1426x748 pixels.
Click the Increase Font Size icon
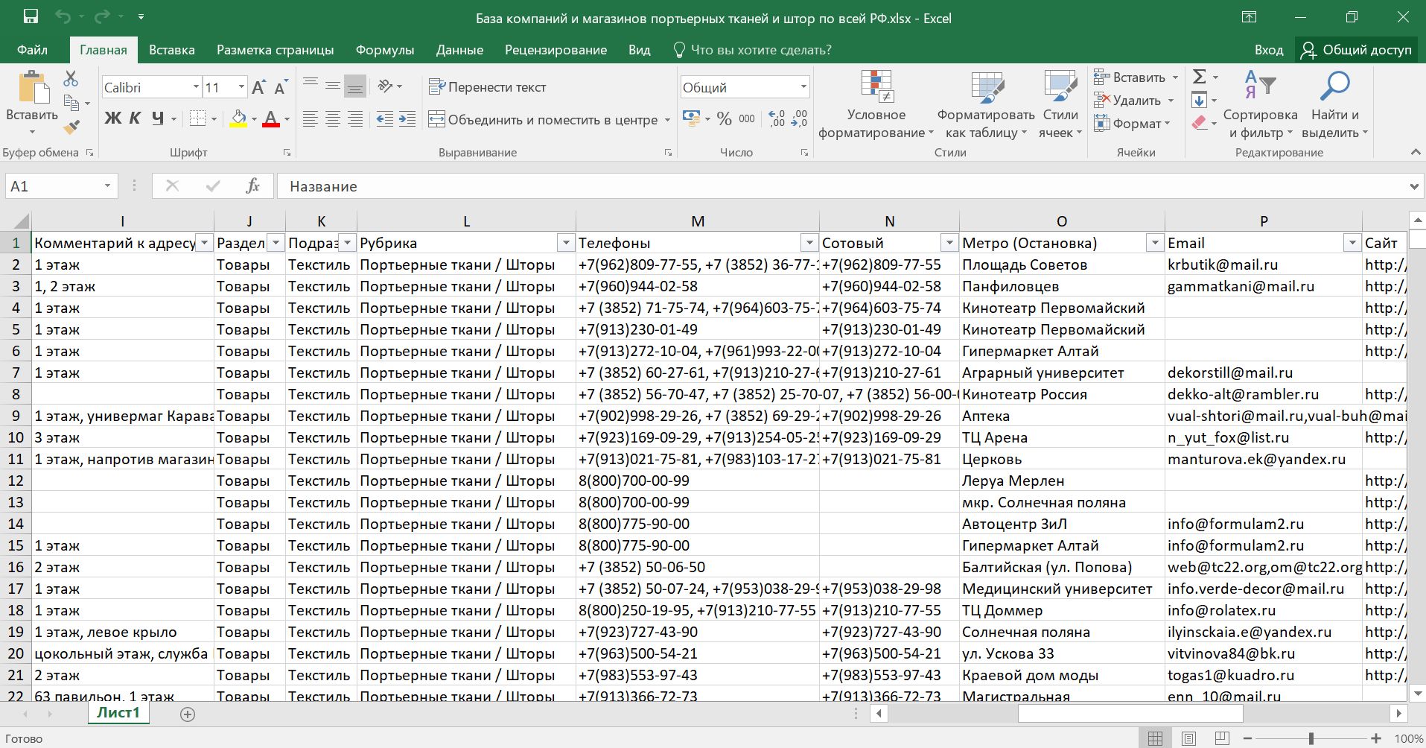[258, 87]
